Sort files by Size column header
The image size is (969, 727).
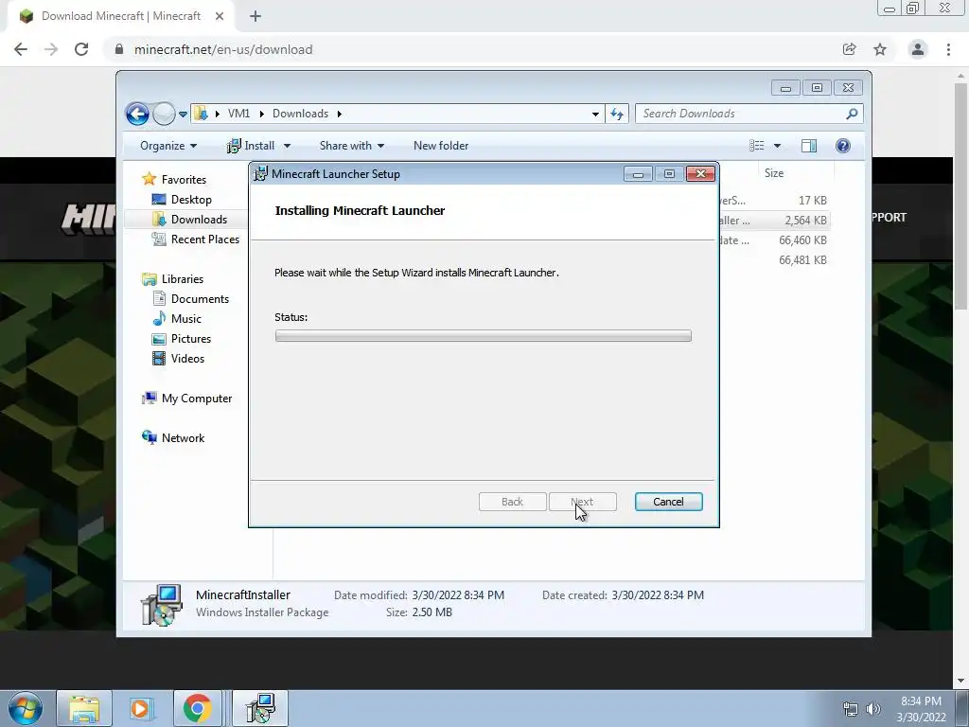click(774, 173)
